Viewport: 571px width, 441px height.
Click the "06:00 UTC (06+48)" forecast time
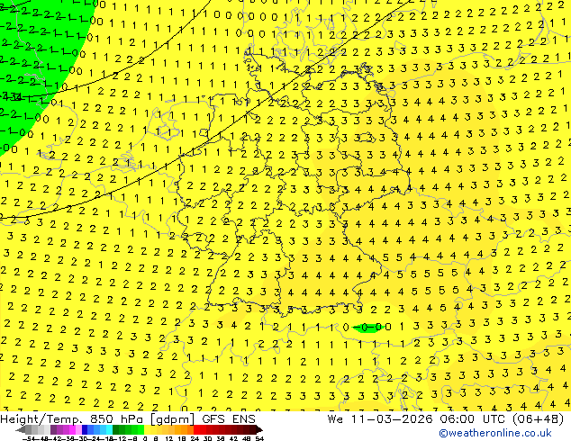coord(502,419)
